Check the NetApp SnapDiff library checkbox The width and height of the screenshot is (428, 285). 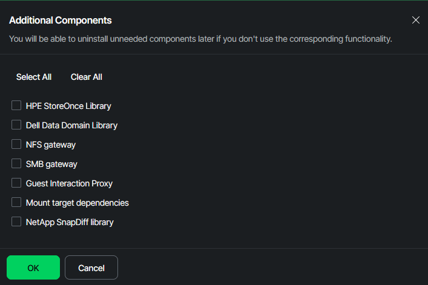16,222
